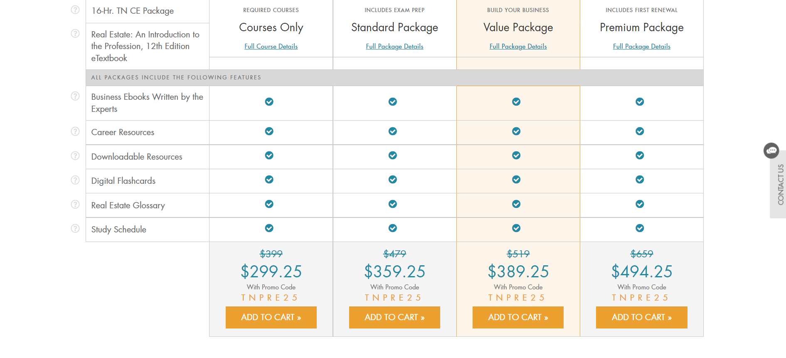Click Digital Flashcards checkmark under Standard Package
This screenshot has width=786, height=358.
point(393,179)
